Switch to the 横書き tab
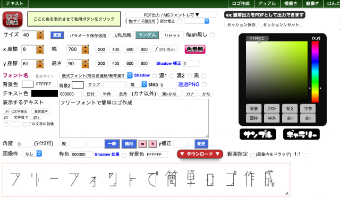The height and width of the screenshot is (206, 340). [291, 4]
